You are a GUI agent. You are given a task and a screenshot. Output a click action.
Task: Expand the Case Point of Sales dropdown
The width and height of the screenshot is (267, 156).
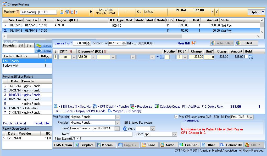pos(117,129)
